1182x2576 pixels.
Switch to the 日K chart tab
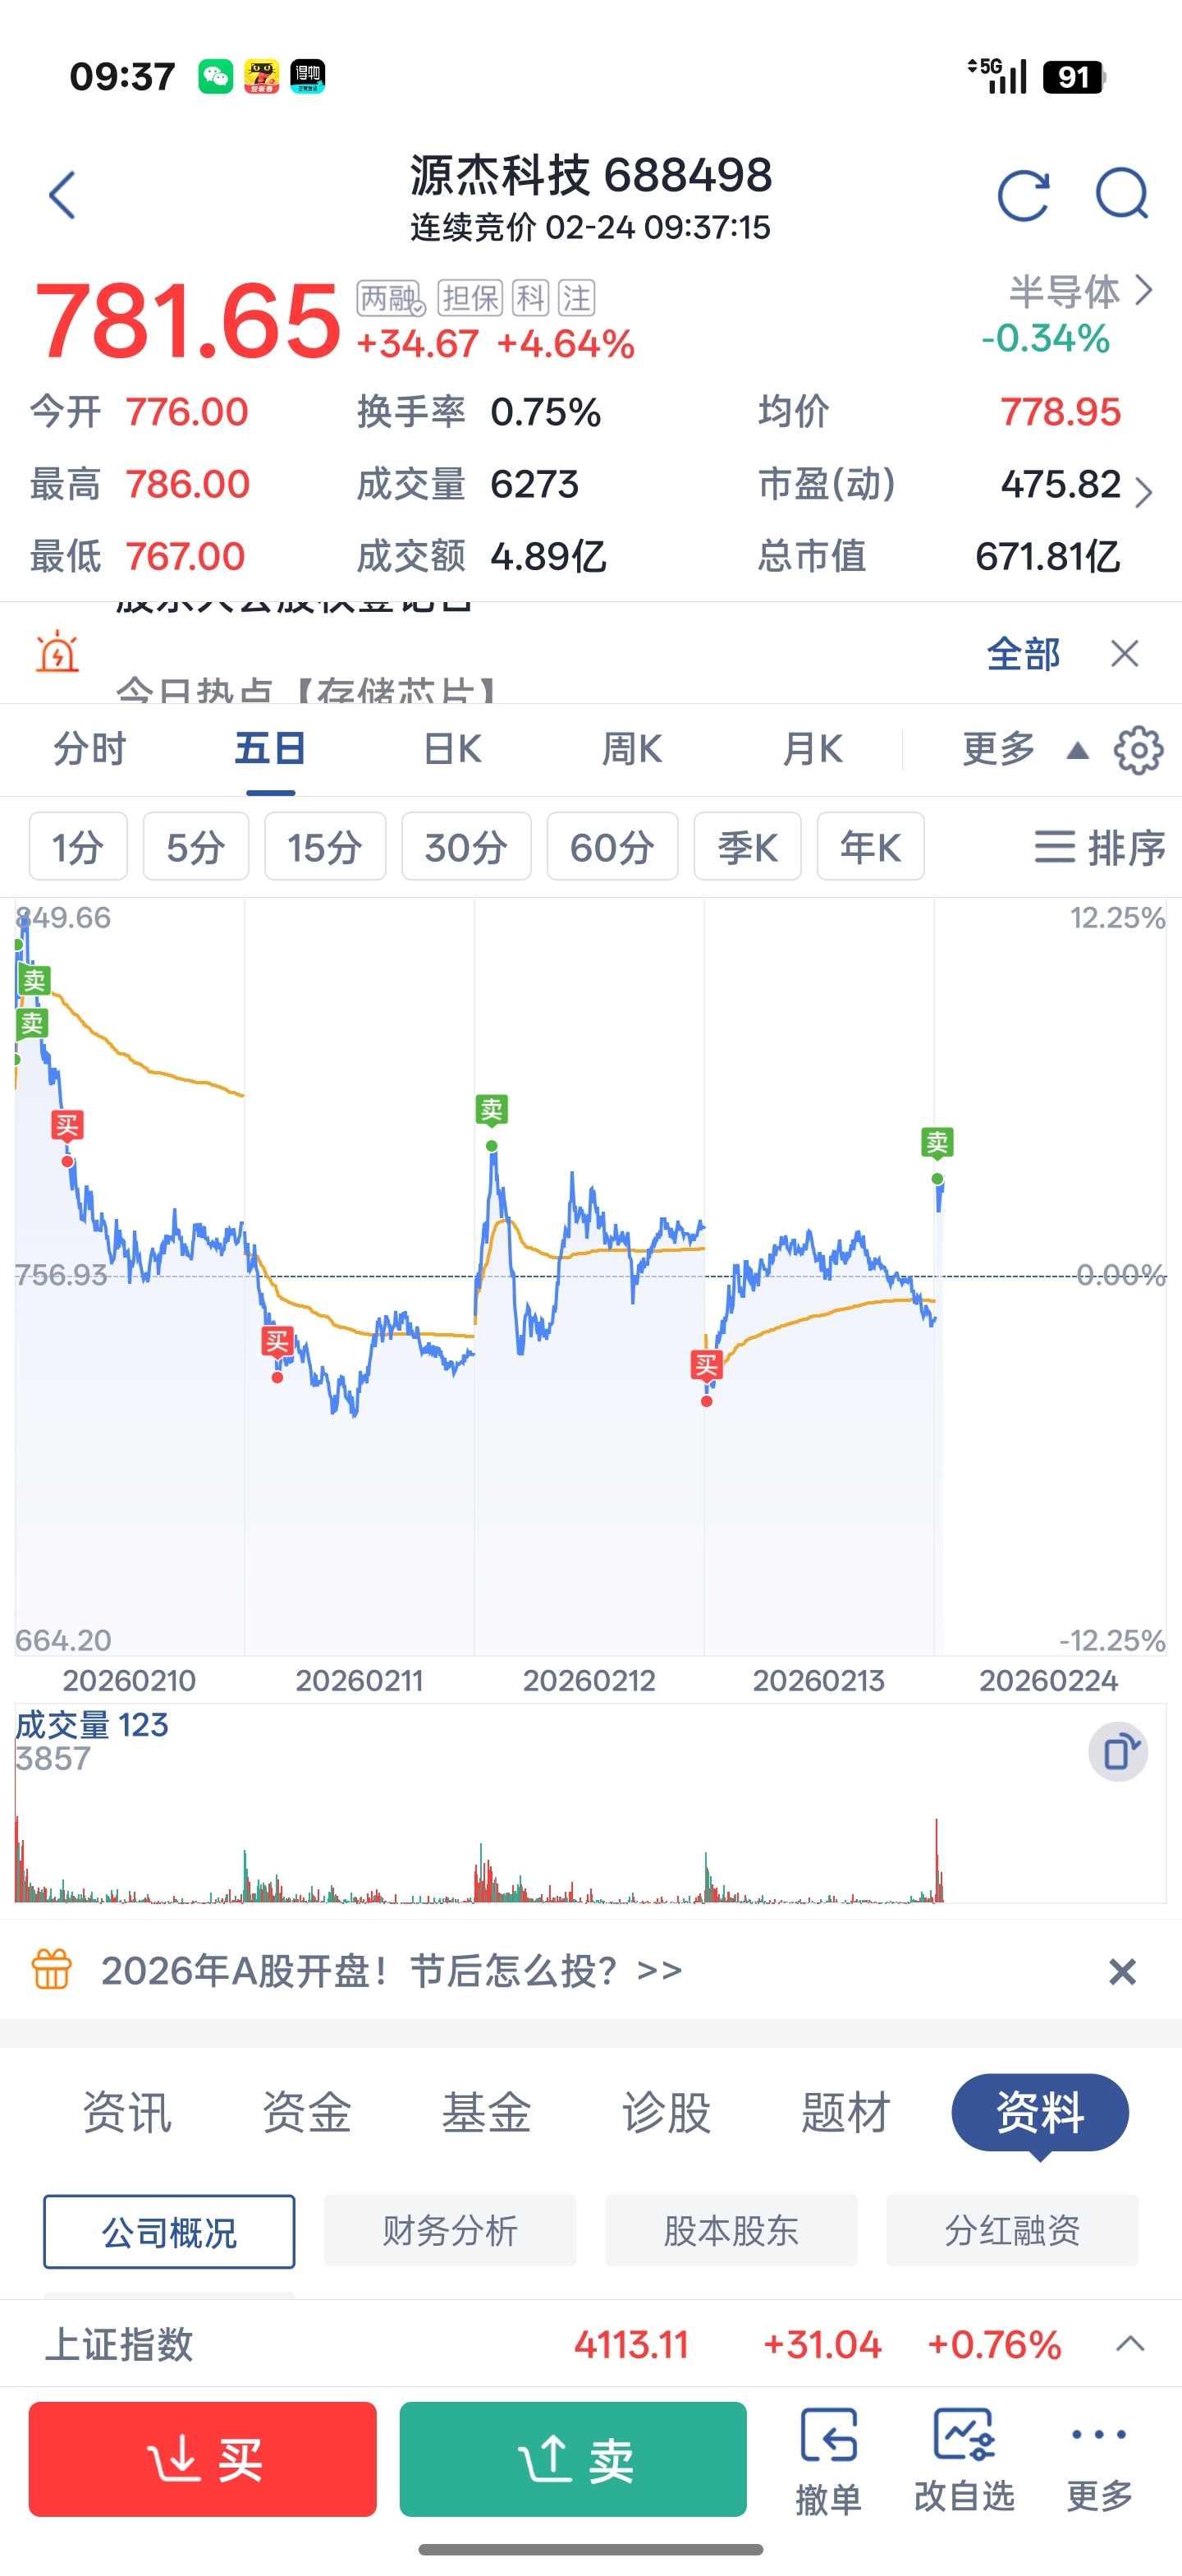point(451,749)
